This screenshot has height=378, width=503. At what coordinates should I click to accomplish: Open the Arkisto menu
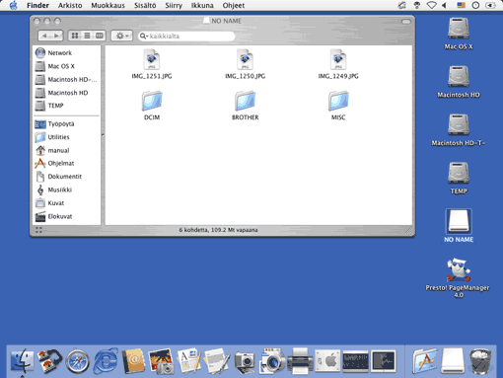coord(70,5)
